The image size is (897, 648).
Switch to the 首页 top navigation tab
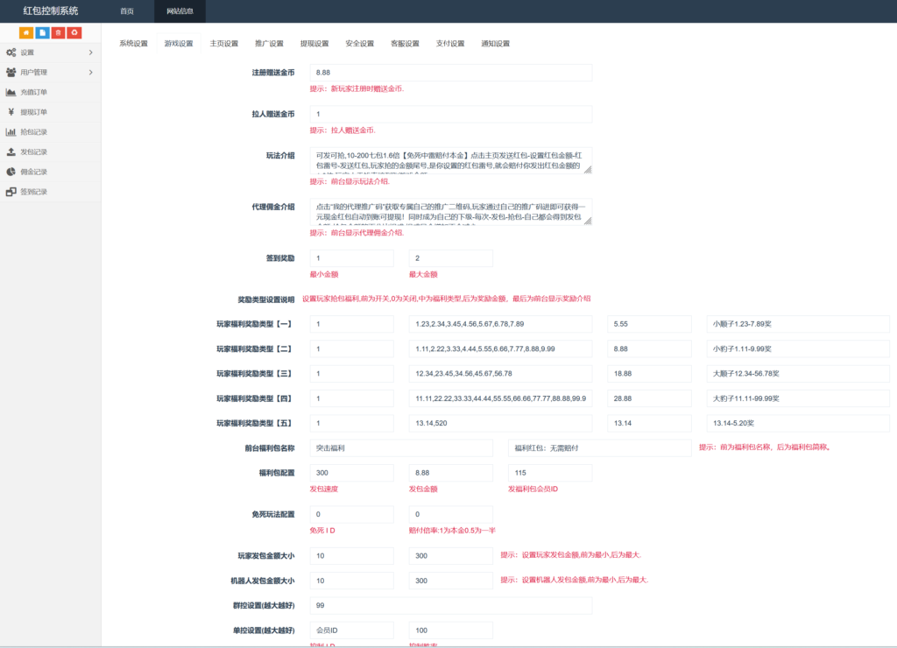[x=128, y=11]
